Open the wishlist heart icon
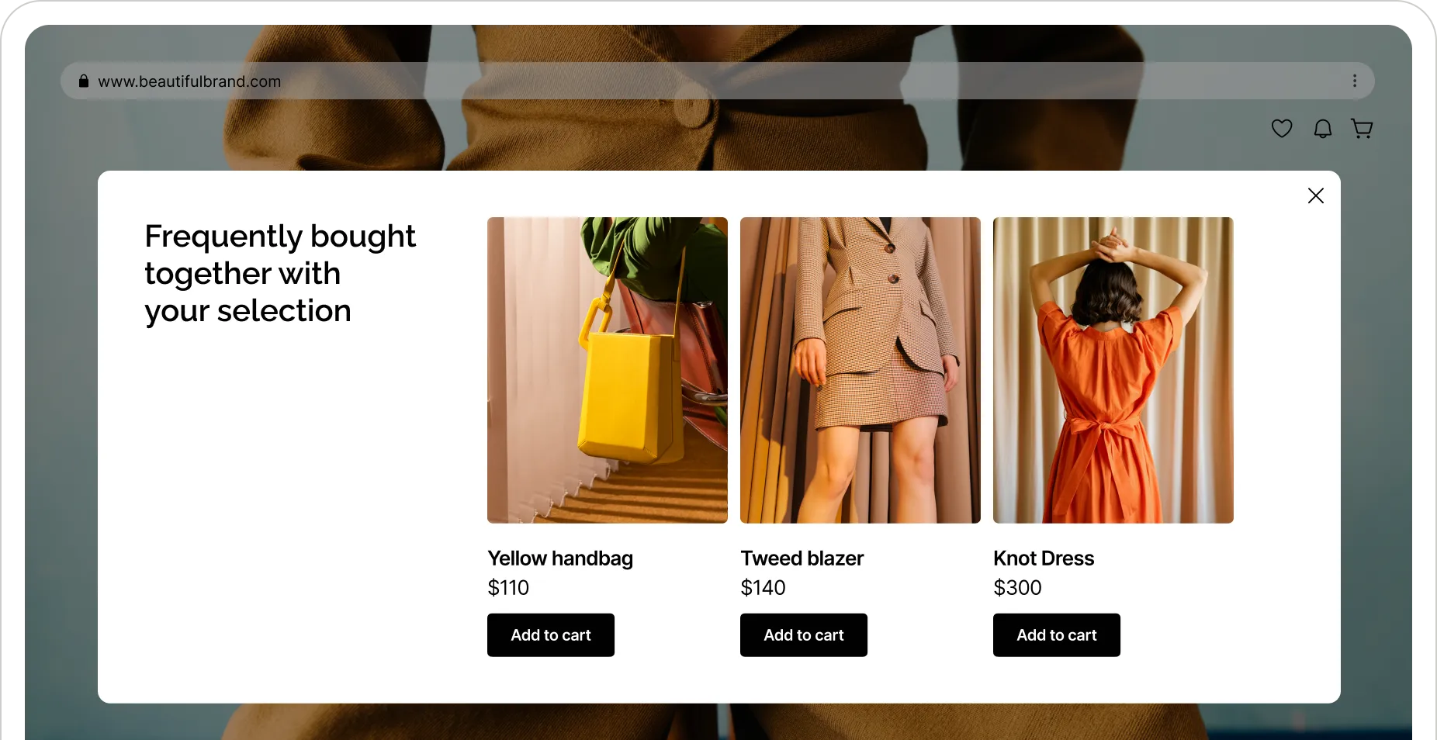Viewport: 1437px width, 740px height. (x=1282, y=128)
